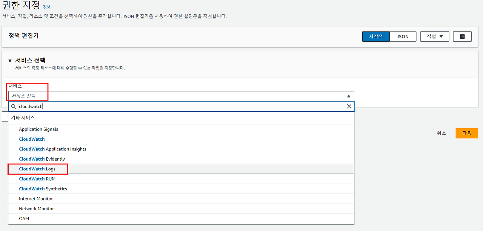Image resolution: width=483 pixels, height=231 pixels.
Task: Click the 취소 cancel button
Action: [441, 133]
